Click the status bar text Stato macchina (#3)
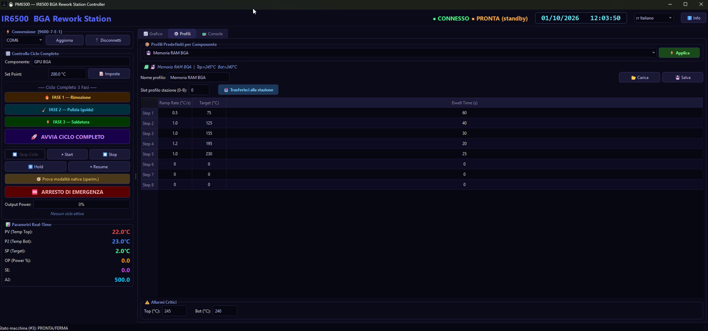 pos(34,328)
